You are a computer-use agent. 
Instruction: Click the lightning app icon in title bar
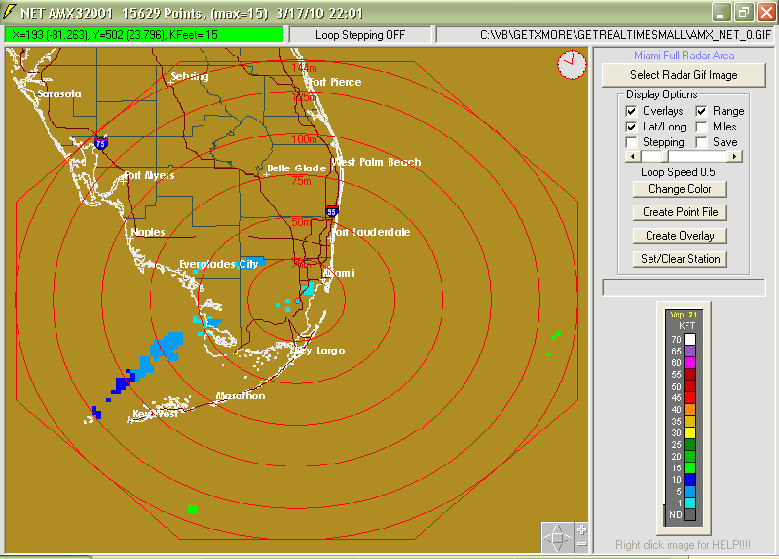click(11, 12)
